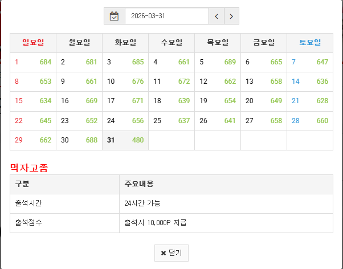Select day 28 with count 660
Viewport: 343px width, 269px height.
309,121
